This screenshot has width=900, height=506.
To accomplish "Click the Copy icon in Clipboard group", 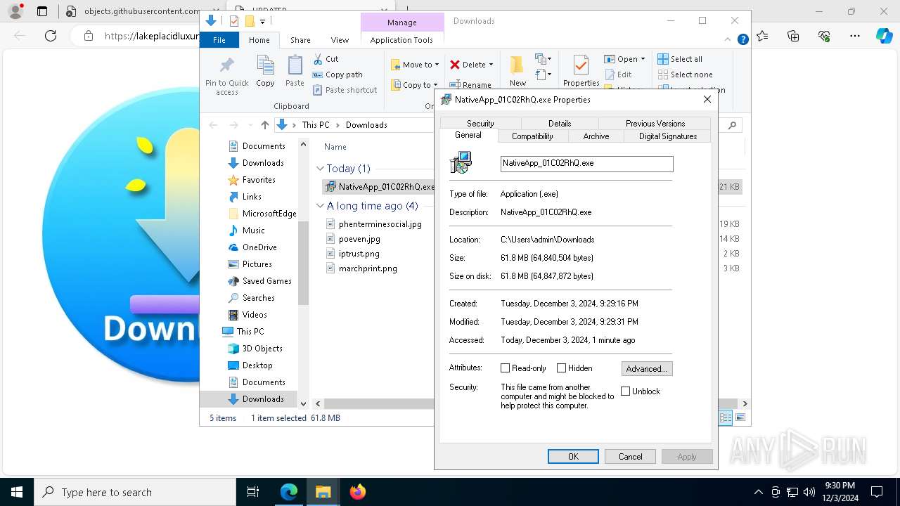I will pyautogui.click(x=265, y=65).
